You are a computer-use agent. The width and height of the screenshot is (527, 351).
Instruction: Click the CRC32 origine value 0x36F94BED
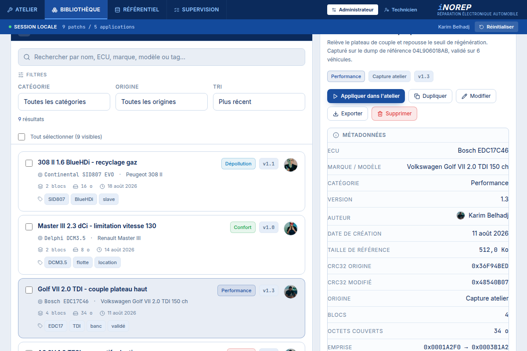click(490, 266)
